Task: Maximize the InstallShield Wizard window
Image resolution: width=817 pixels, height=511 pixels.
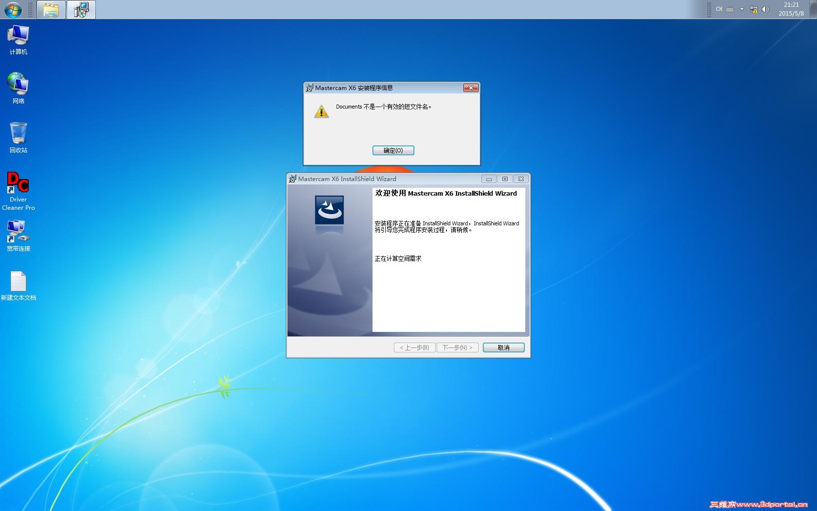Action: click(505, 179)
